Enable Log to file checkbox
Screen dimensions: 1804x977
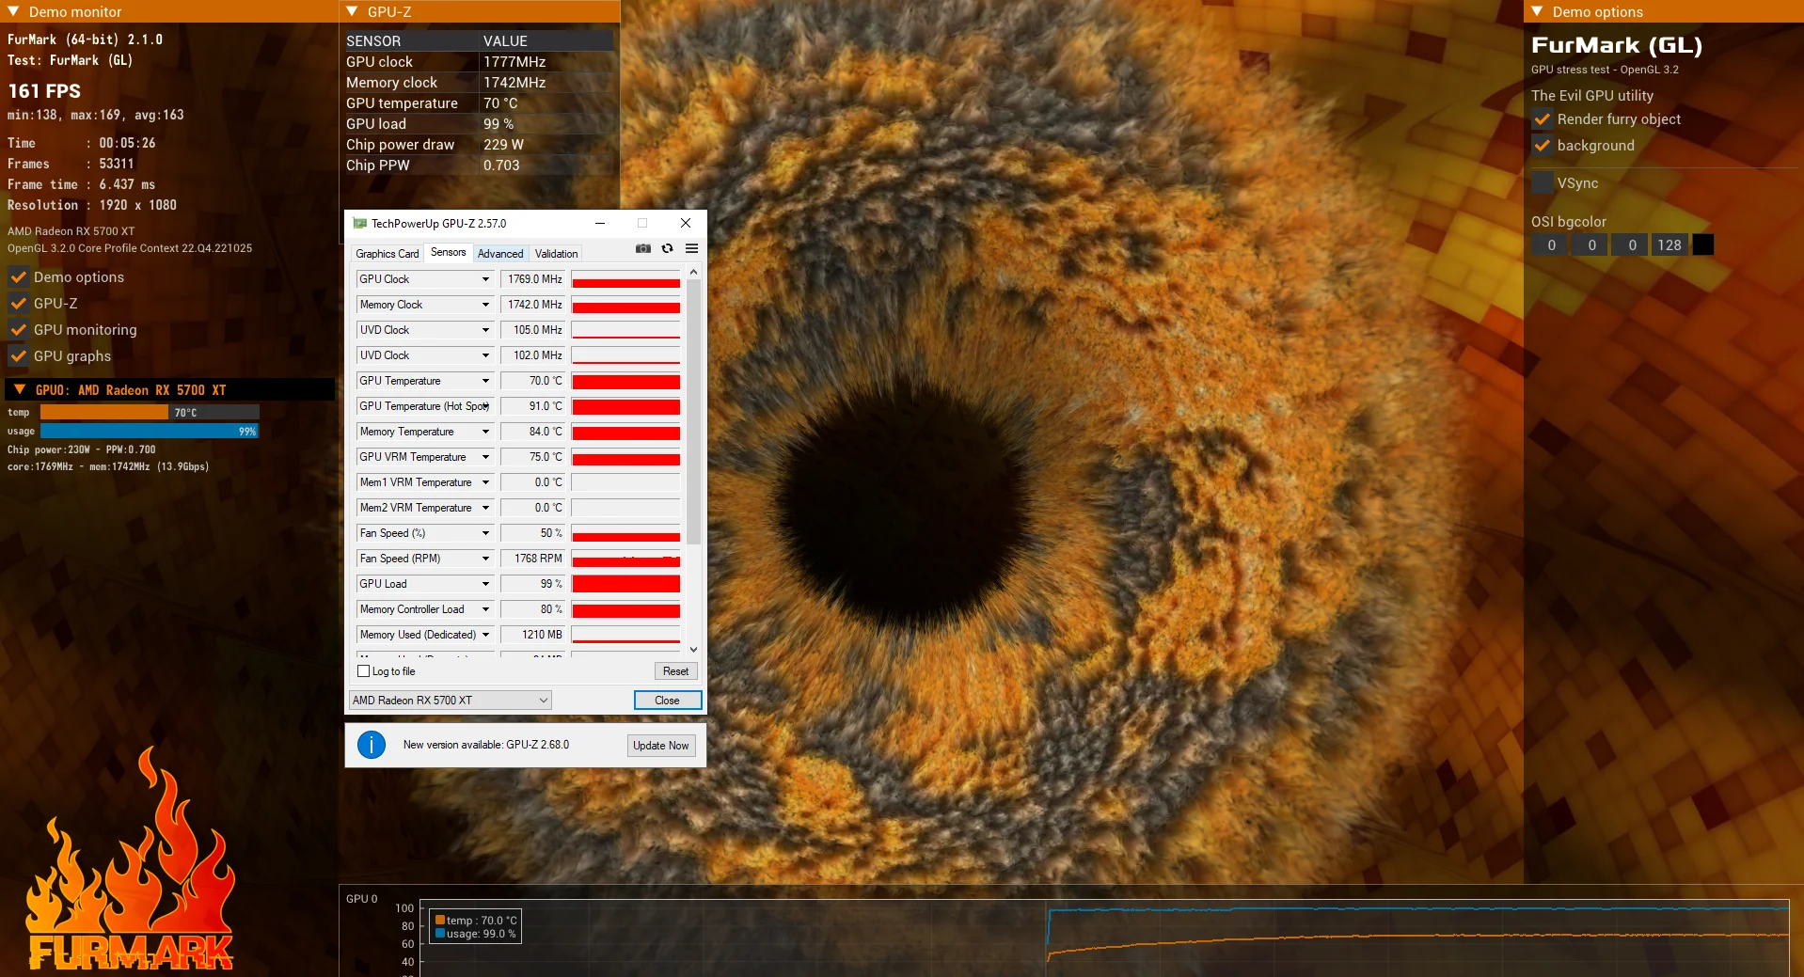tap(364, 671)
